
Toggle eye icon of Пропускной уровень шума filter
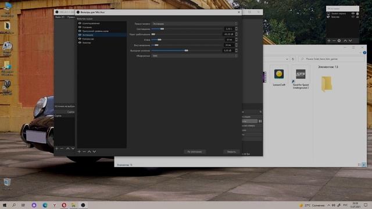pyautogui.click(x=80, y=31)
